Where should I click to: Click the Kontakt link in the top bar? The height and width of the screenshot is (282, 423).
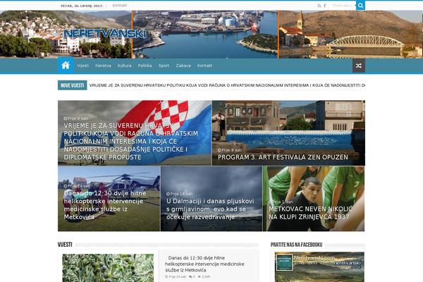click(120, 6)
